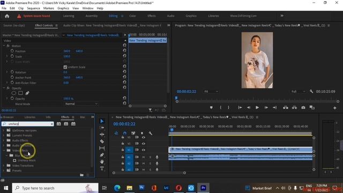The image size is (343, 193).
Task: Export frame with camera icon
Action: click(303, 107)
